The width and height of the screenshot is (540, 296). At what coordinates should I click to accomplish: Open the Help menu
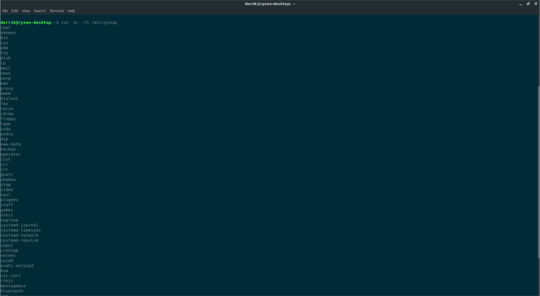[71, 10]
